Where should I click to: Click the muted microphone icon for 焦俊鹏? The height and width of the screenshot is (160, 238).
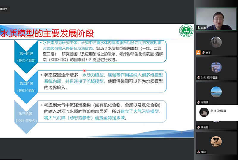[x=198, y=127]
